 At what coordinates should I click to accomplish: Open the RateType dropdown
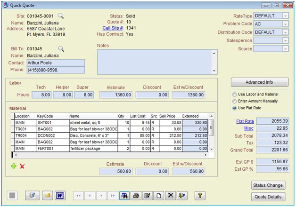(285, 16)
